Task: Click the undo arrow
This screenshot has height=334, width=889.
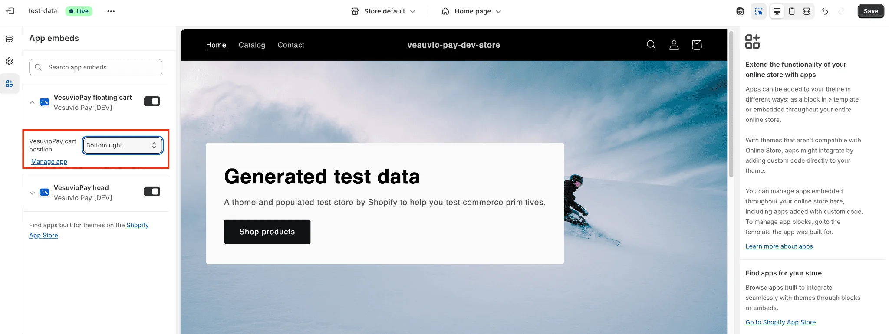Action: (825, 11)
